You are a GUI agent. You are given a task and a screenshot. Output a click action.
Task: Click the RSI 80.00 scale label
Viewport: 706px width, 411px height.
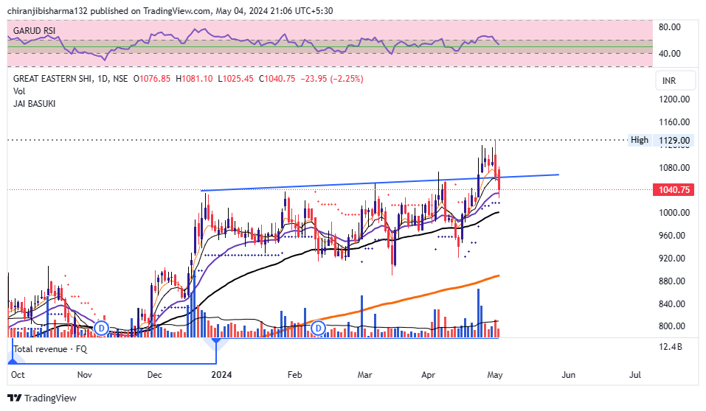670,27
